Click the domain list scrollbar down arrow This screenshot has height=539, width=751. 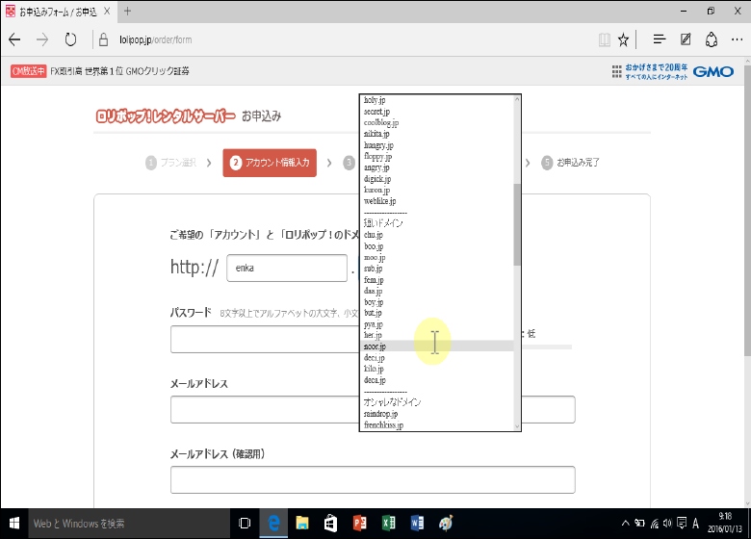coord(517,426)
